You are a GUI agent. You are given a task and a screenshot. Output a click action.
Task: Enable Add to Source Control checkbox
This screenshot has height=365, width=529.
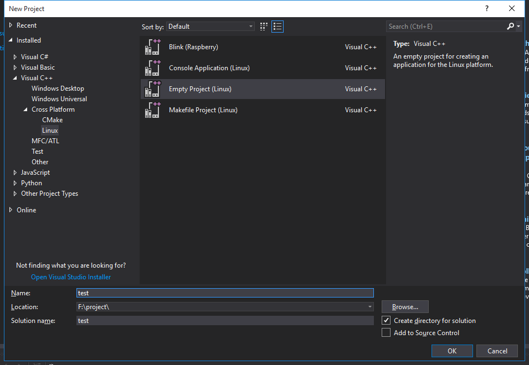(x=387, y=333)
